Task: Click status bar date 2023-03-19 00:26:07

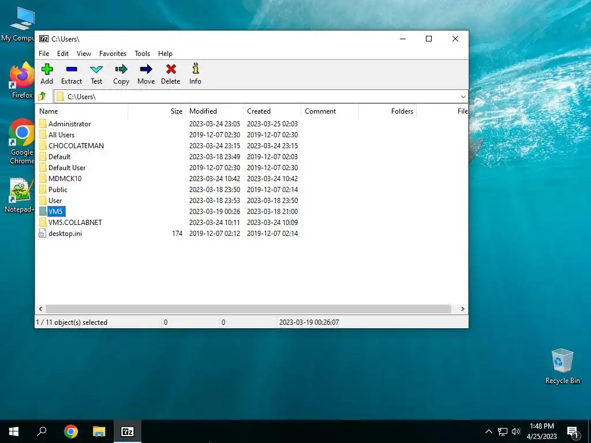Action: [x=309, y=322]
